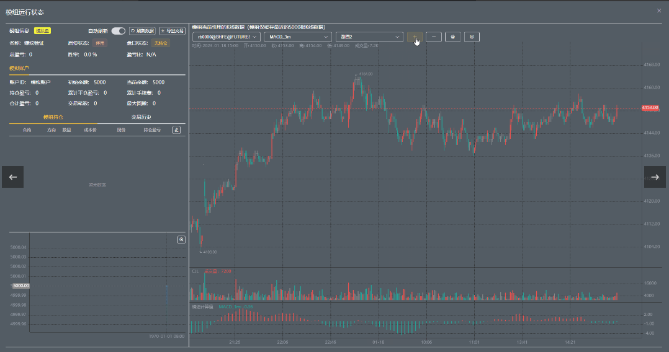This screenshot has width=669, height=352.
Task: Switch to the 交易历史 tab
Action: pos(141,117)
